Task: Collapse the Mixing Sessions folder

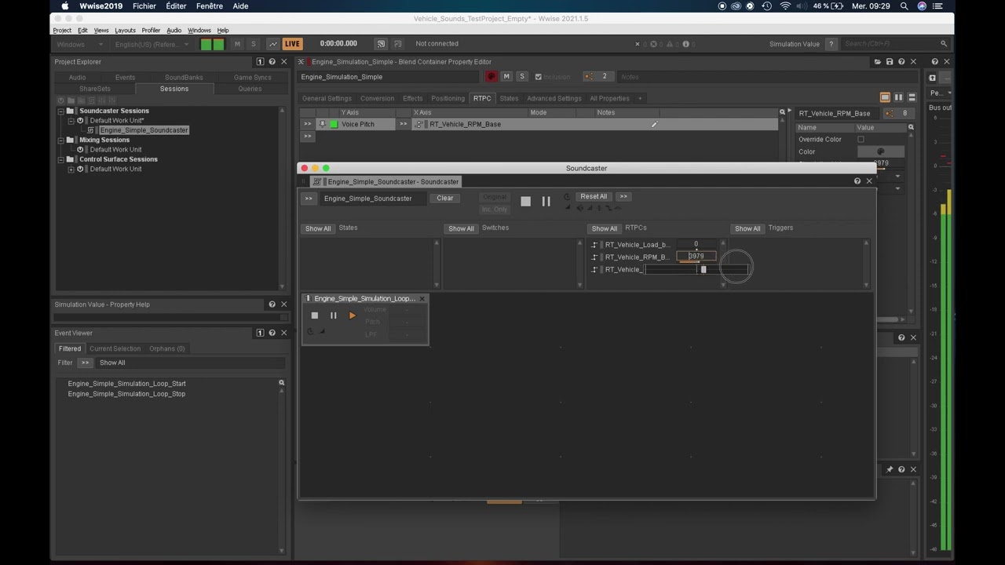Action: [60, 140]
